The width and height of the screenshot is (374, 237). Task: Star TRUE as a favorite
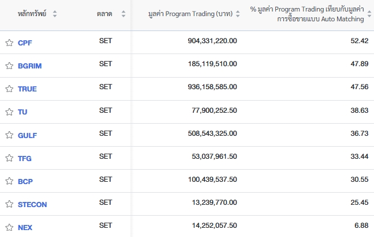[9, 89]
